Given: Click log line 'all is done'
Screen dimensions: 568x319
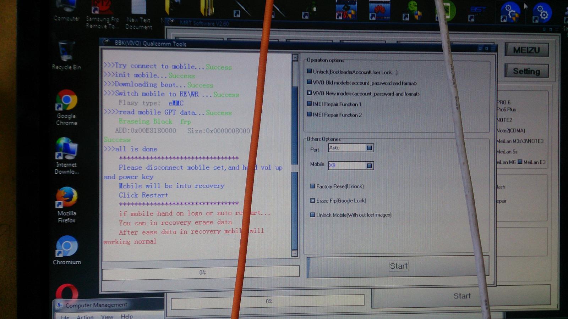Looking at the screenshot, I should click(x=130, y=149).
